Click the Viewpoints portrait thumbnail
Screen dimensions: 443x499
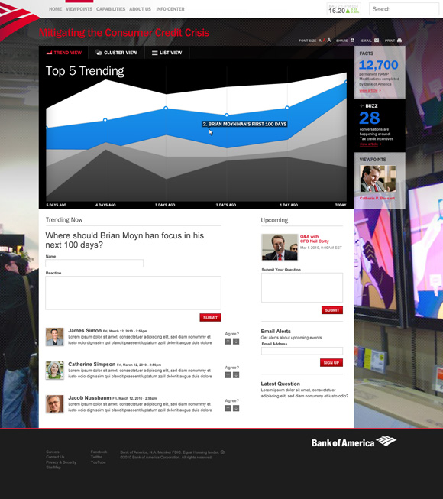pyautogui.click(x=378, y=179)
